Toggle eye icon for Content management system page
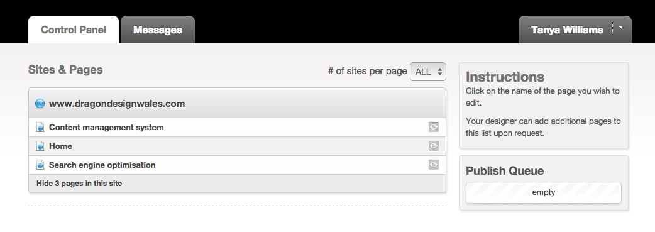Viewport: 655px width, 232px height. (434, 127)
